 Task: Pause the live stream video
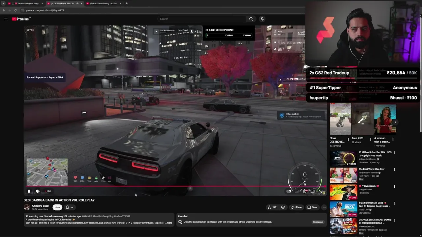29,191
